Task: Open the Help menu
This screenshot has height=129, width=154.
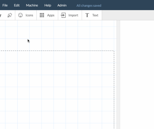Action: point(48,5)
